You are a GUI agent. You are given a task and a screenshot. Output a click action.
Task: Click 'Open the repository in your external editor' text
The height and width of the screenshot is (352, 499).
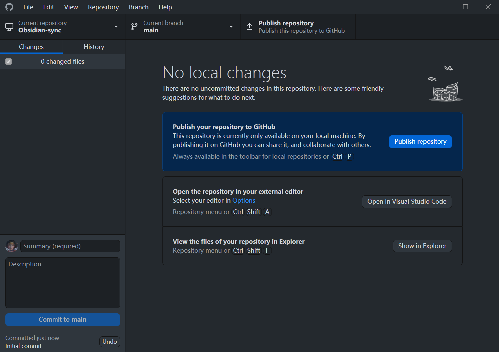(x=238, y=192)
